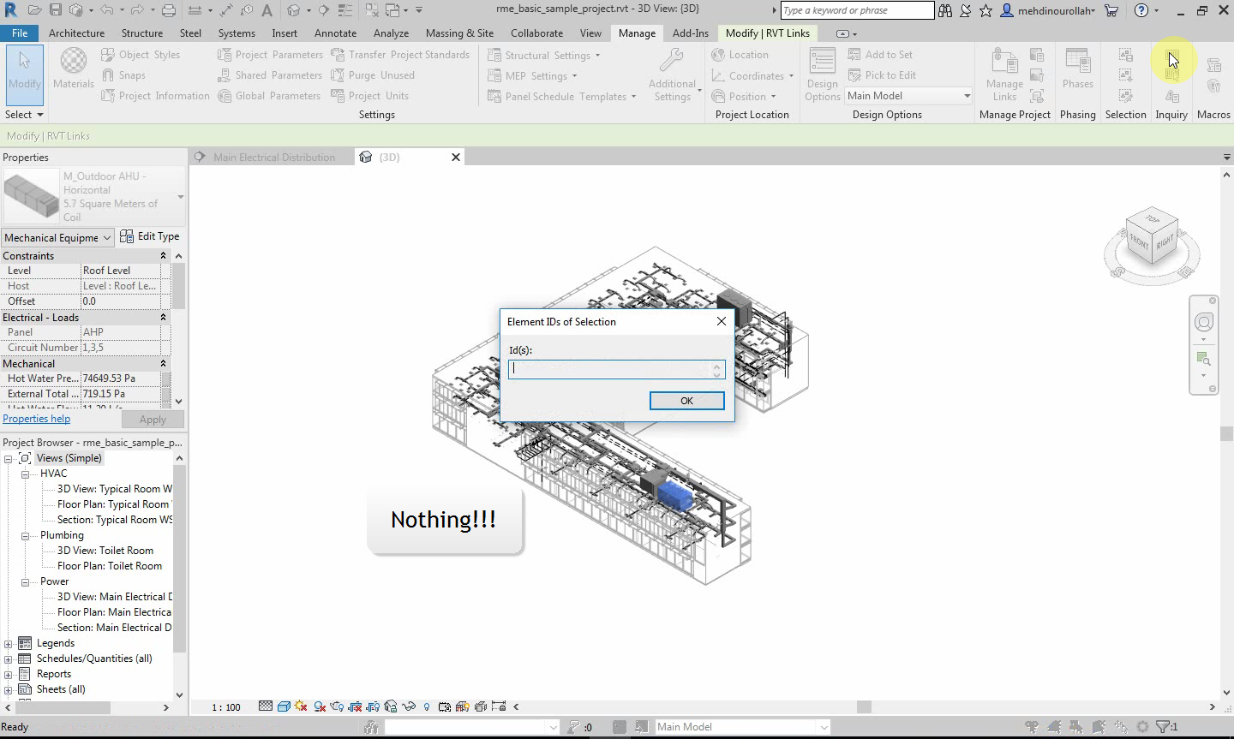Expand the Schedules/Quantities node
The image size is (1234, 739).
(9, 659)
